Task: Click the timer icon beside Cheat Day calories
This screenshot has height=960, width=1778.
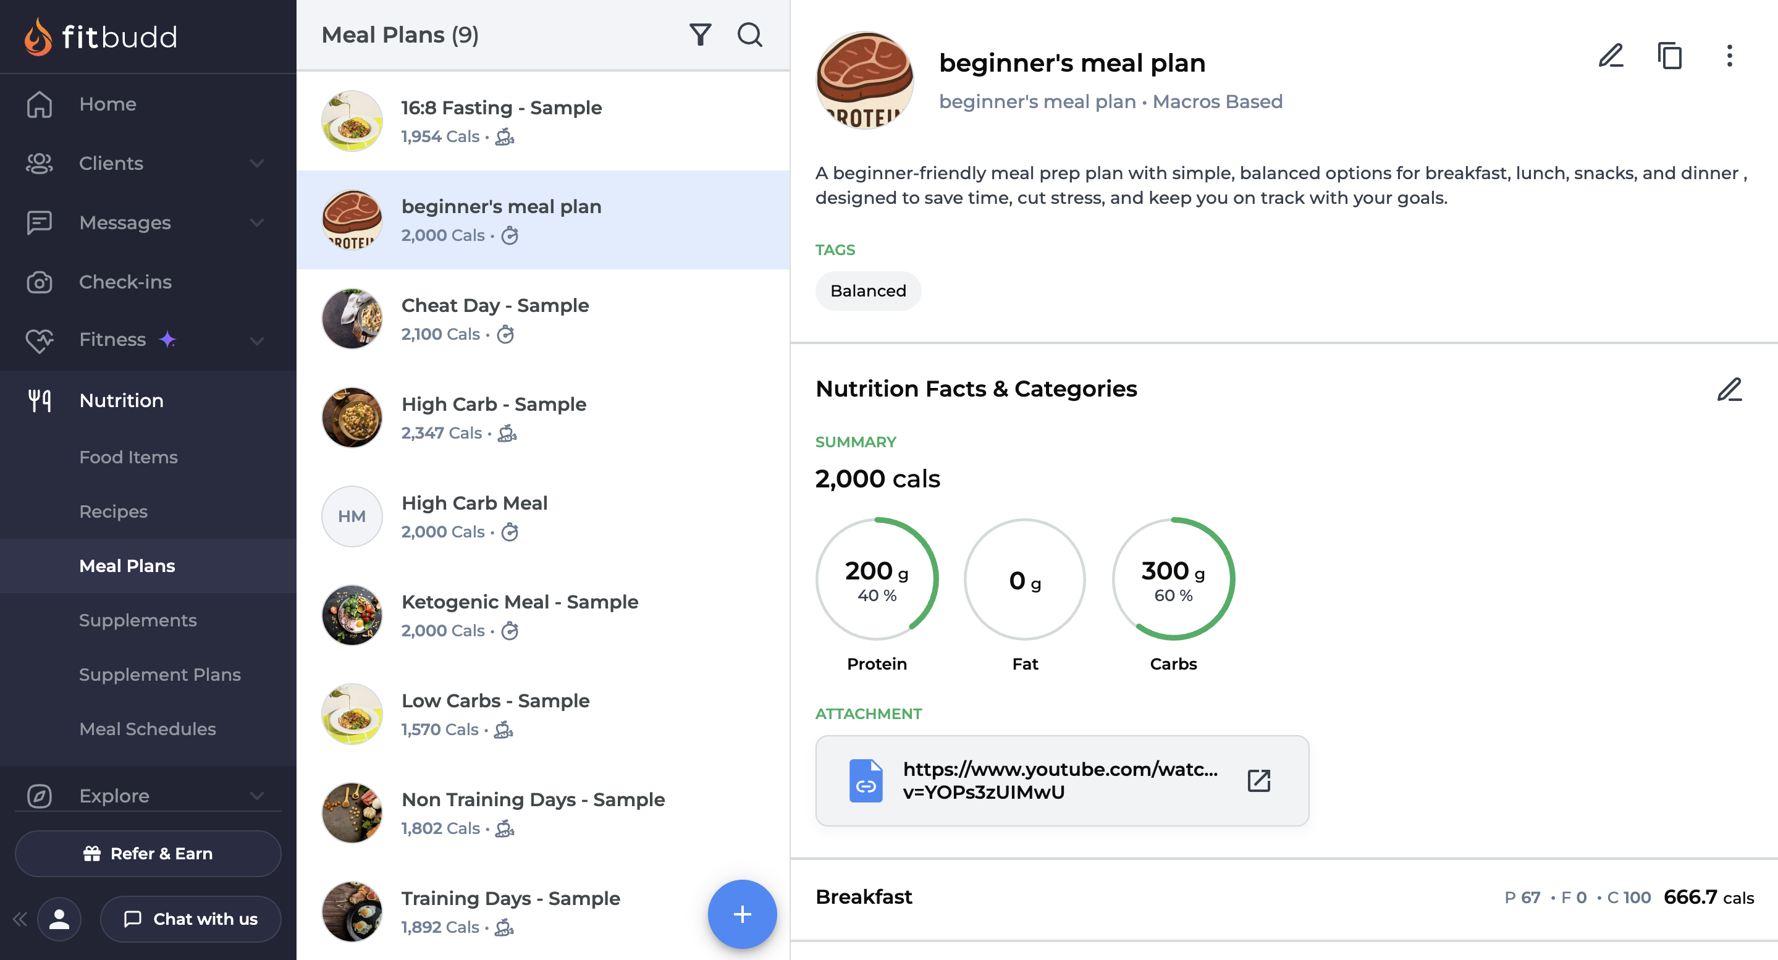Action: [506, 334]
